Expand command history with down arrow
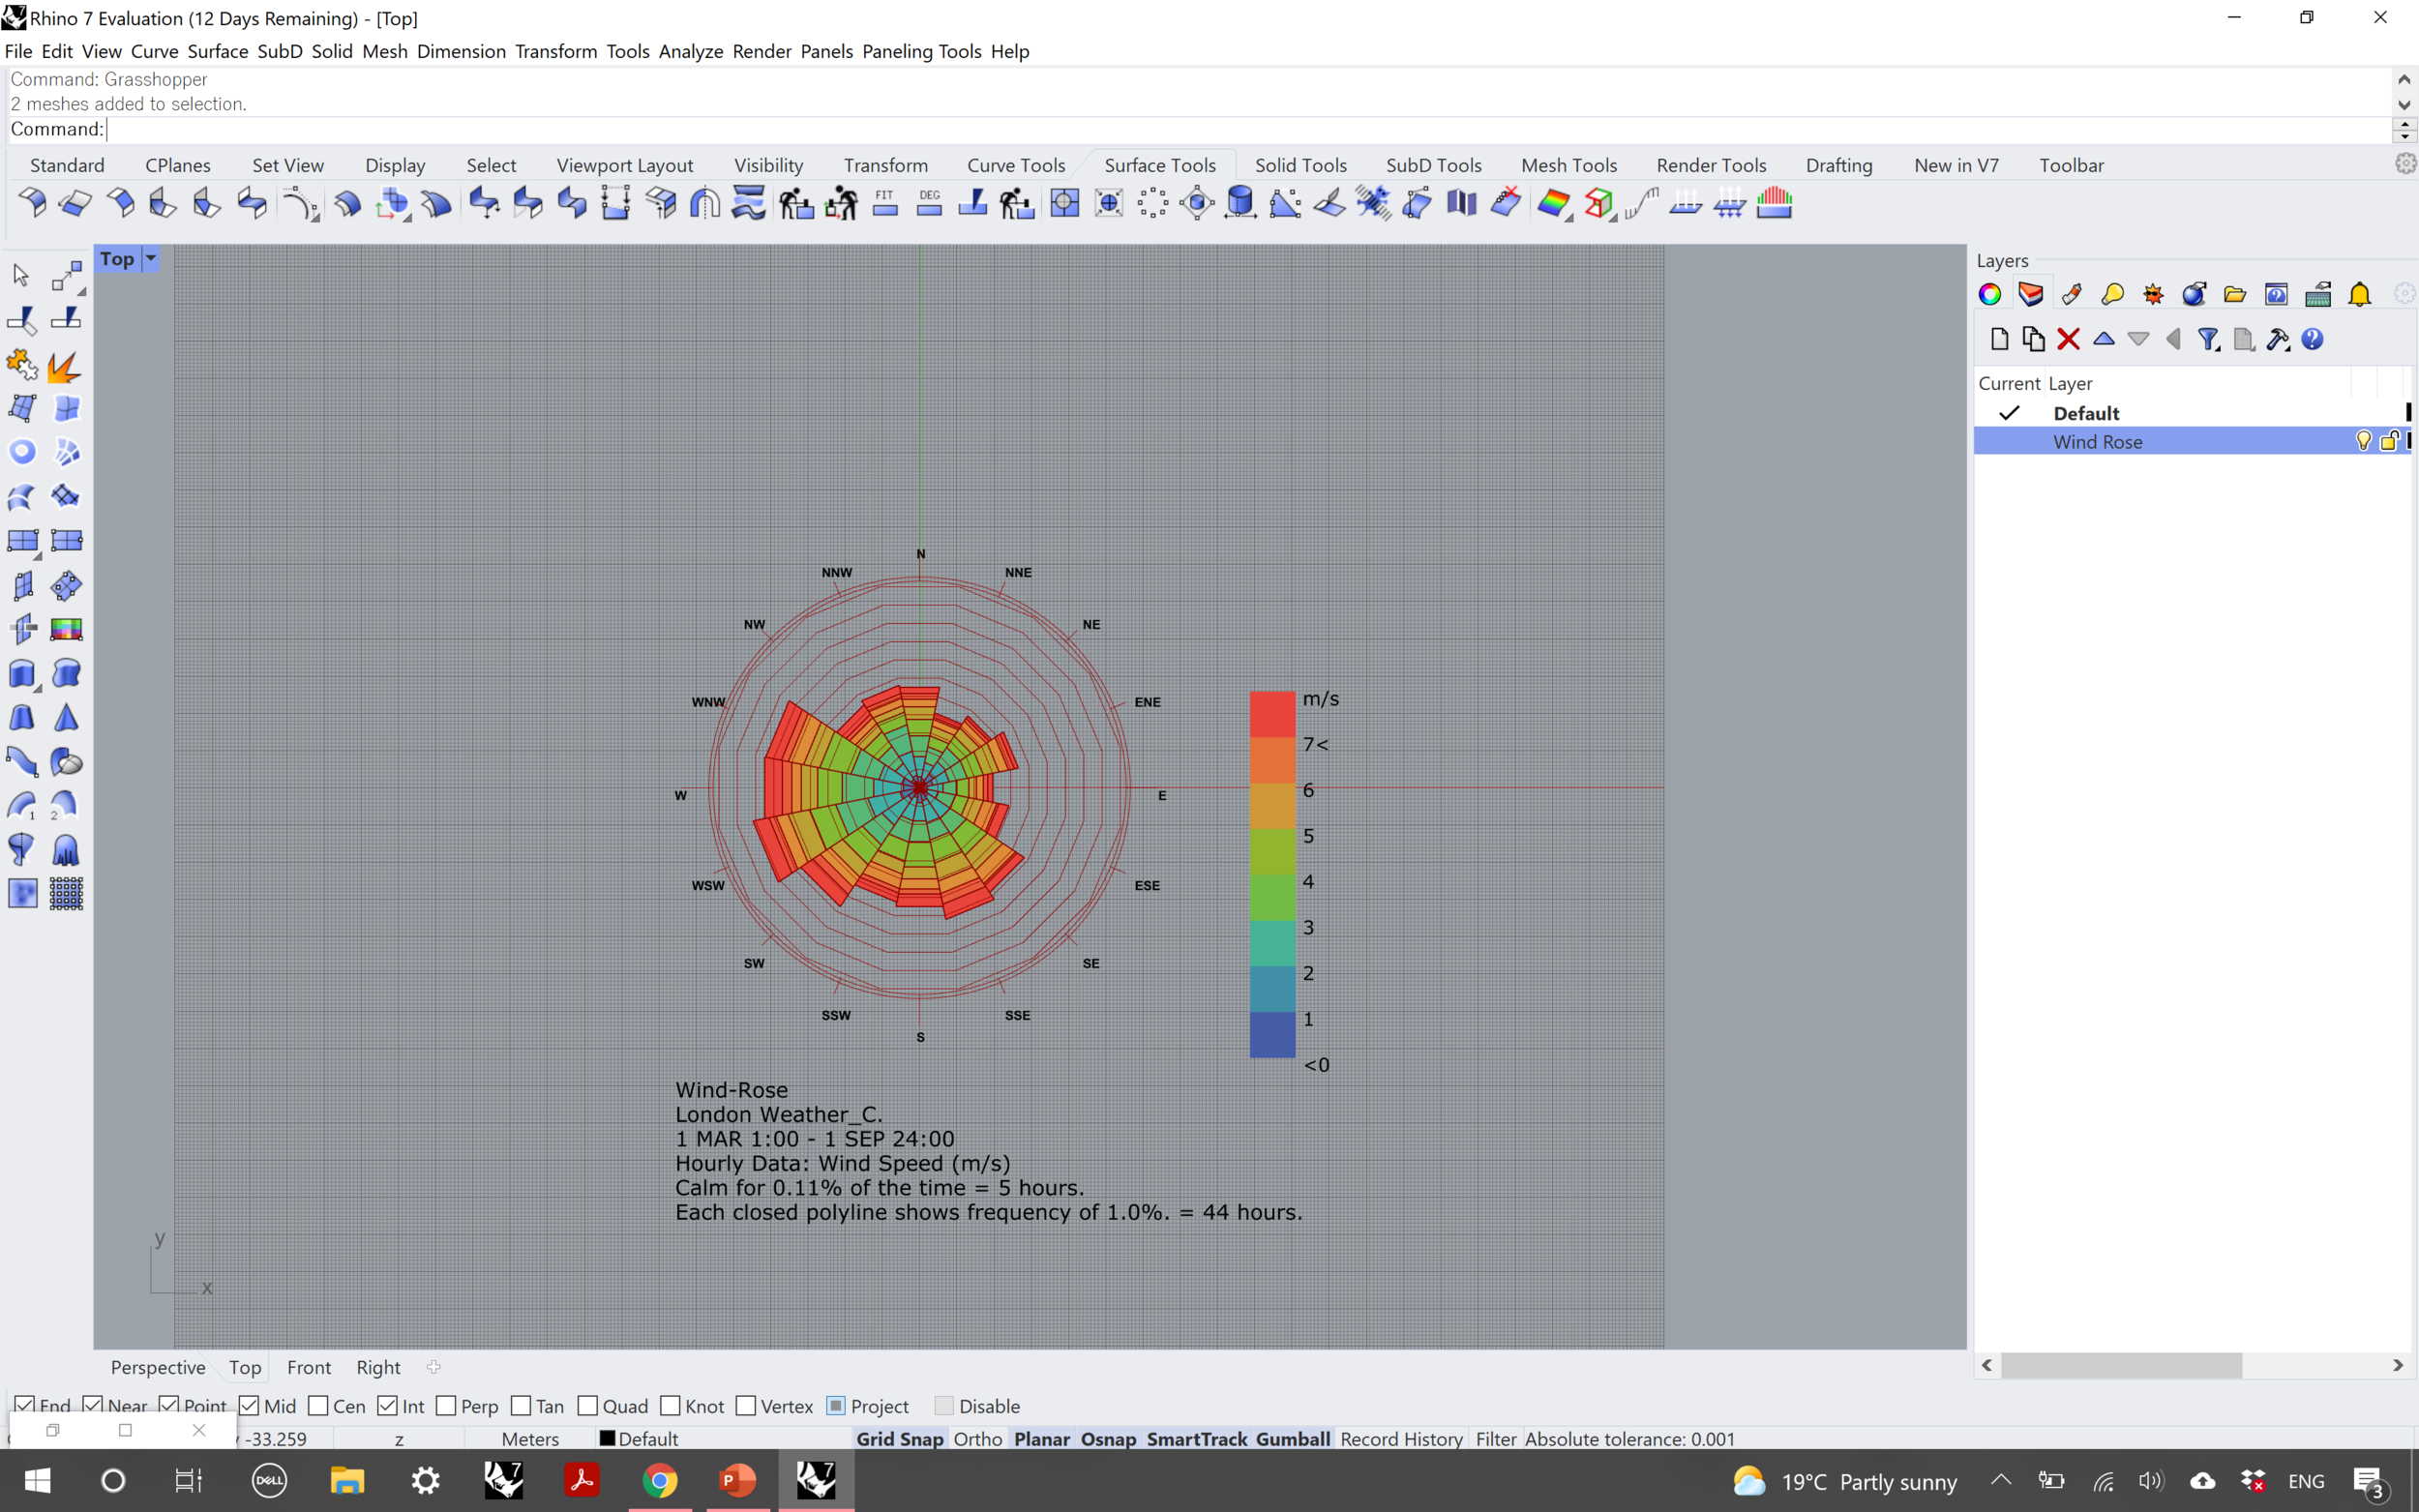 pos(2404,104)
